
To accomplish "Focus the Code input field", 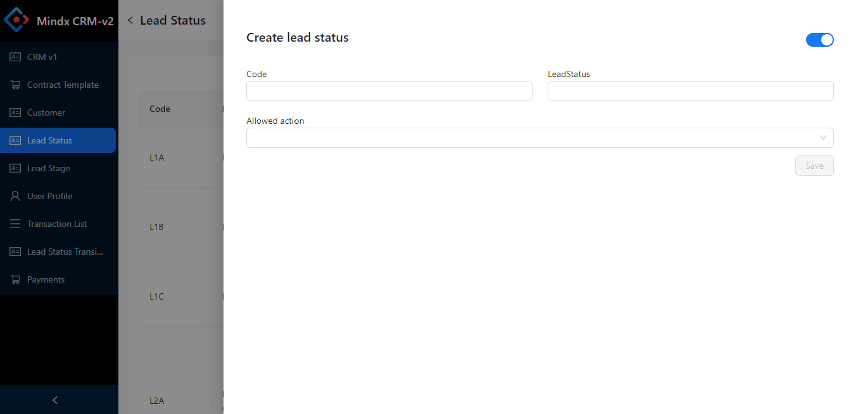I will [x=389, y=91].
